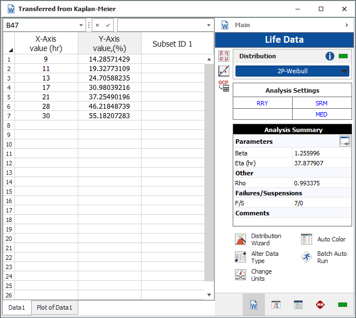This screenshot has height=318, width=356.
Task: Toggle the RRY analysis method setting
Action: point(262,103)
